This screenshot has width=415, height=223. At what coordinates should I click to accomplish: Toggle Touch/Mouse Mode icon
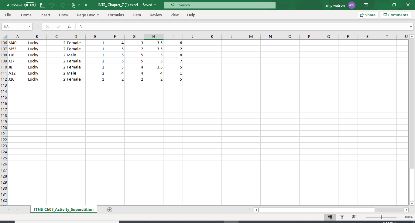pos(73,5)
